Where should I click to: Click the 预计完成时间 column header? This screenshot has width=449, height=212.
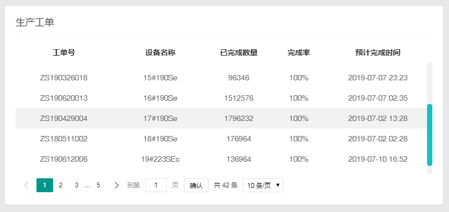click(x=378, y=53)
